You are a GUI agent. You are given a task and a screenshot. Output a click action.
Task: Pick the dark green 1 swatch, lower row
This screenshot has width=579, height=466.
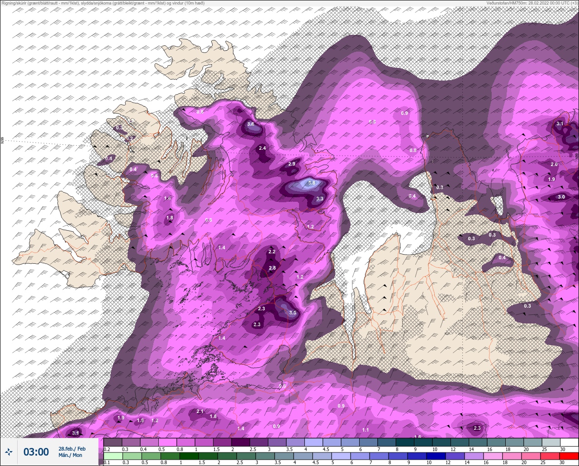(x=189, y=456)
